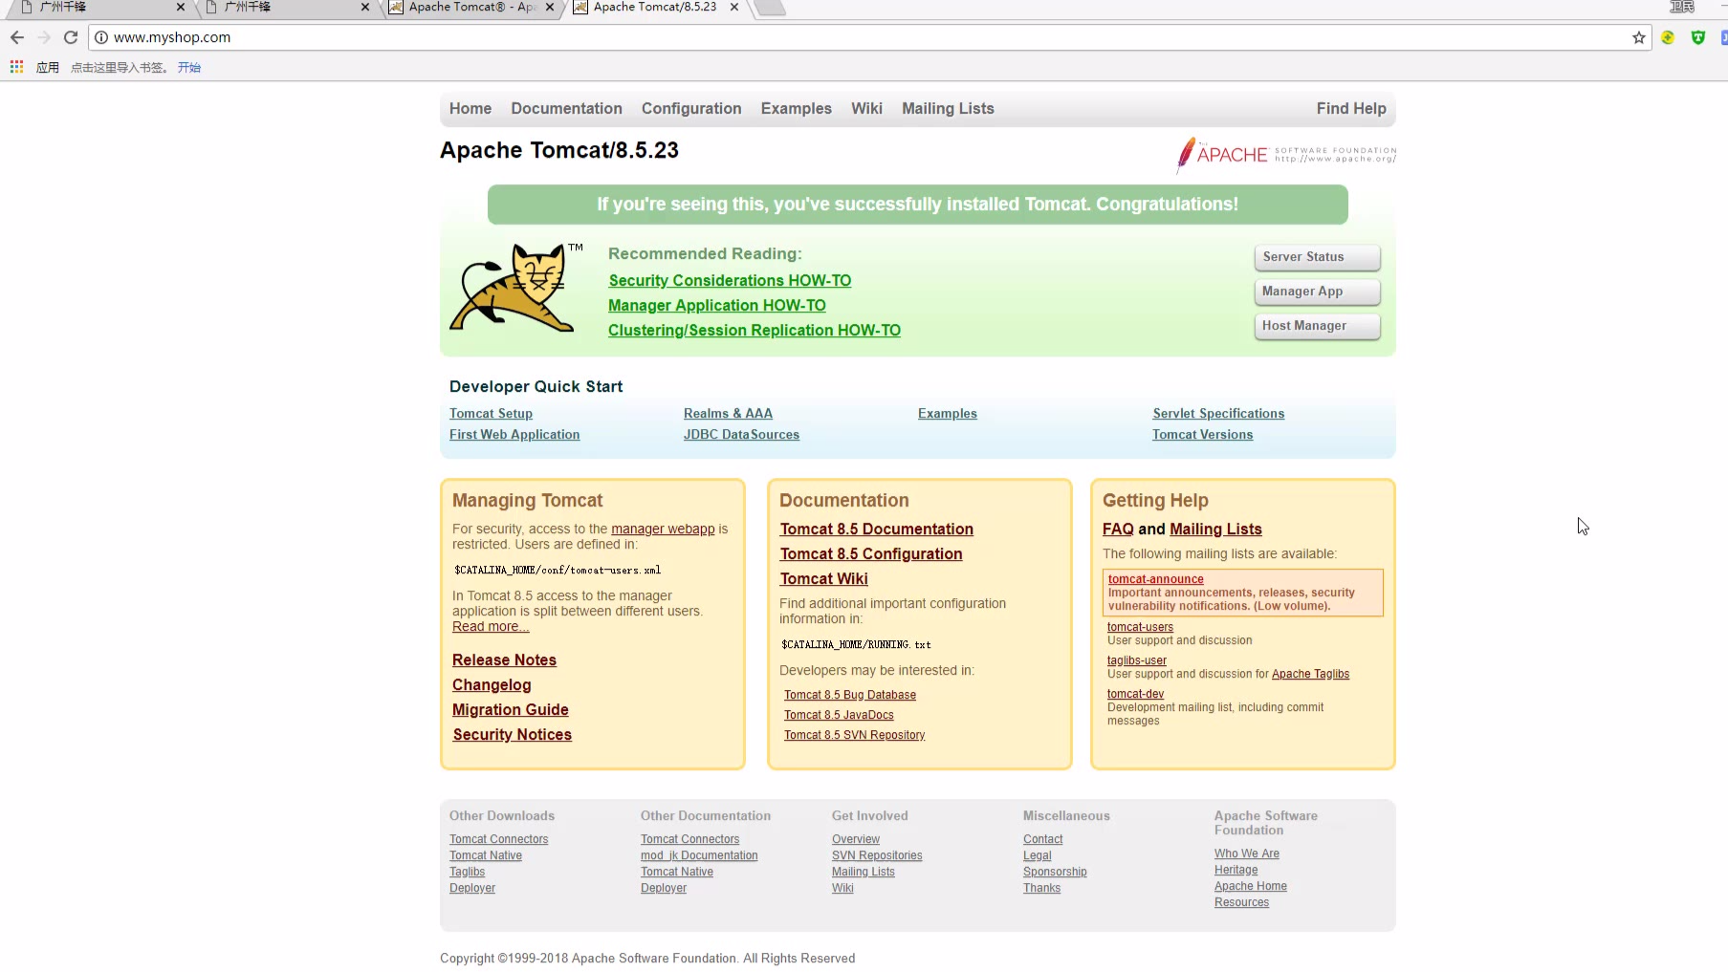Close the Apache Tomcat/8.5.23 tab
The width and height of the screenshot is (1728, 972).
[x=733, y=7]
